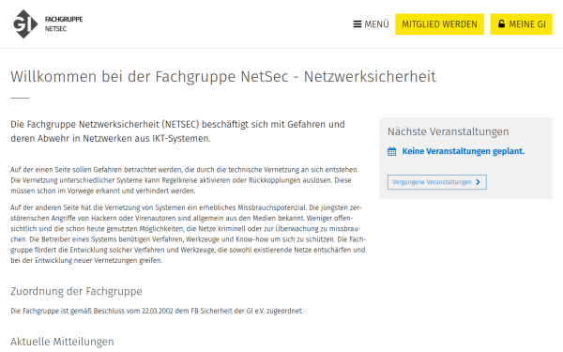Click the paragraph starting Auf der anderen Seite
The height and width of the screenshot is (352, 563).
tap(189, 234)
